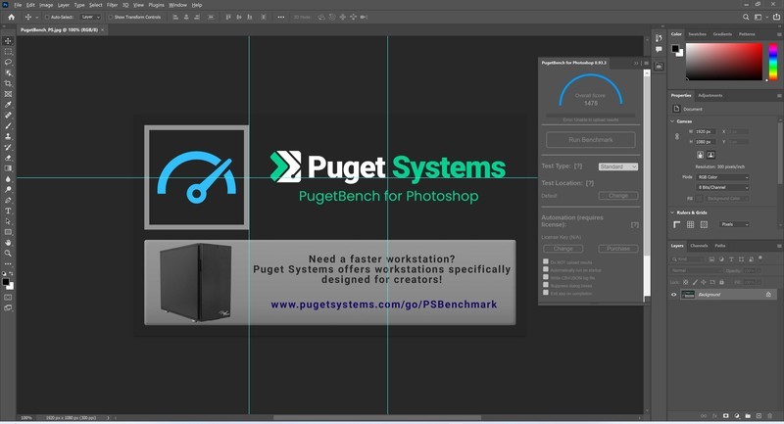
Task: Select the Brush tool
Action: 8,126
